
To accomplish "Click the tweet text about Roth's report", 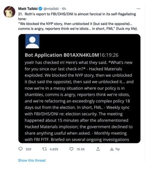I will coord(78,21).
